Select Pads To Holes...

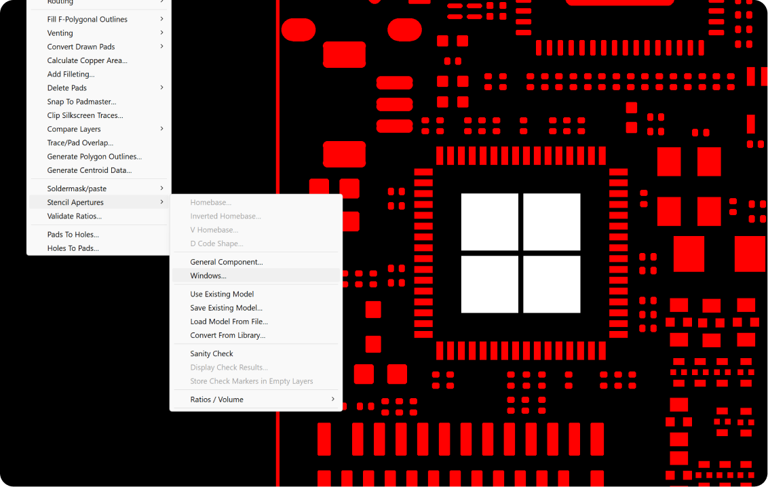click(x=73, y=235)
